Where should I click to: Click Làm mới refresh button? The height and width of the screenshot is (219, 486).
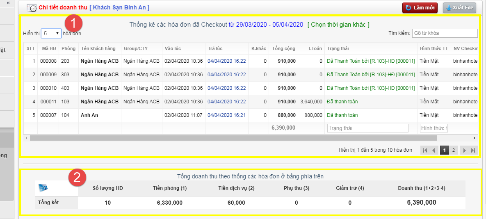pos(420,8)
